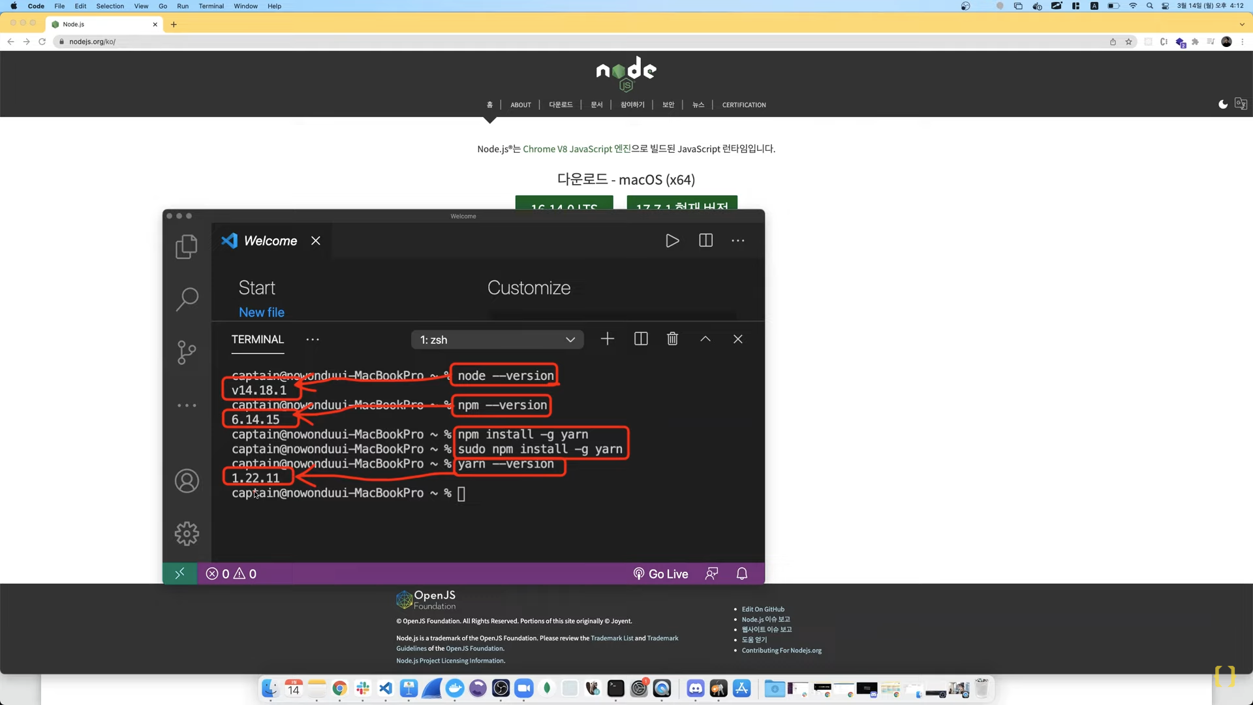Maximize the panel with the chevron-up icon
This screenshot has width=1253, height=705.
coord(705,339)
